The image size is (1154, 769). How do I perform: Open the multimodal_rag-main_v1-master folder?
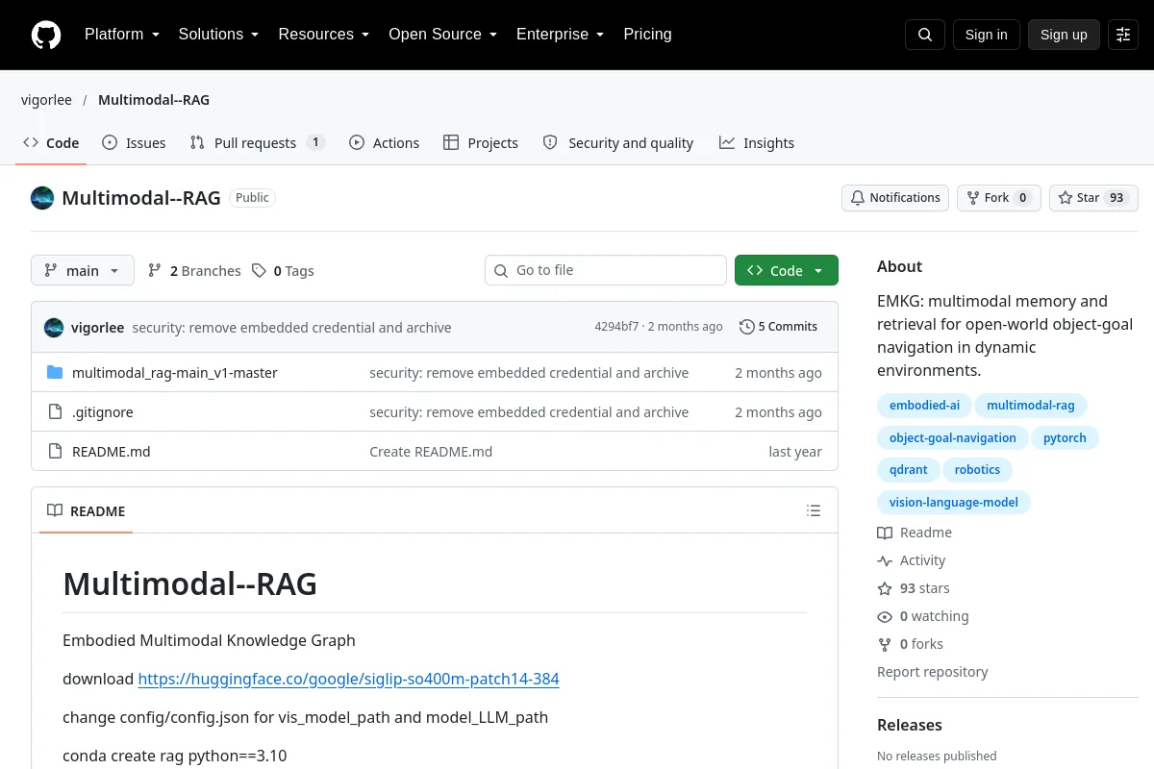point(174,373)
